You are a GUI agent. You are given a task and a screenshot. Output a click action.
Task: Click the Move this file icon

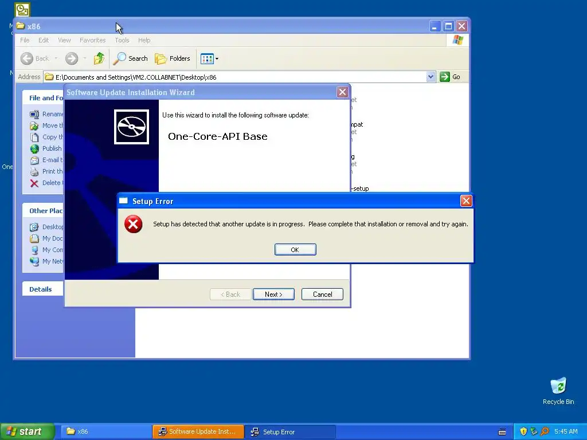coord(34,125)
